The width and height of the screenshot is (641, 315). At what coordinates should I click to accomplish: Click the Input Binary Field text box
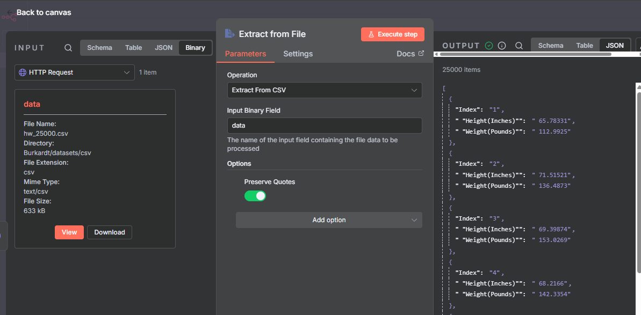[x=325, y=126]
